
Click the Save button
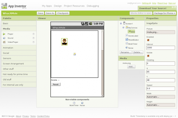(40, 13)
